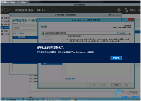Click 下一步(N) button in wizard
141x101 pixels.
pyautogui.click(x=103, y=85)
